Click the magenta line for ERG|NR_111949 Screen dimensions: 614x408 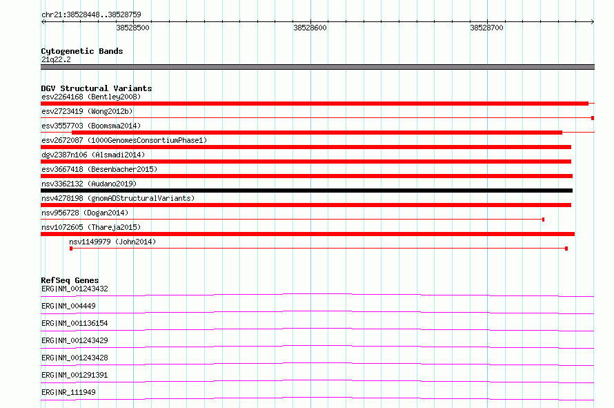pos(317,398)
